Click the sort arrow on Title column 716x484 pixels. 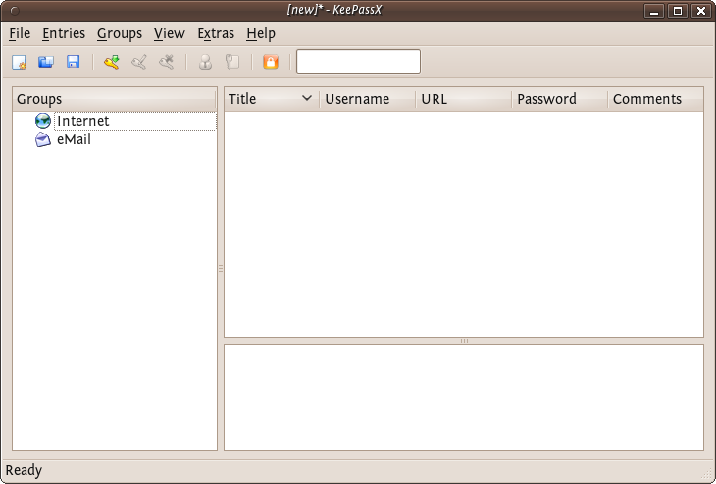pos(307,99)
